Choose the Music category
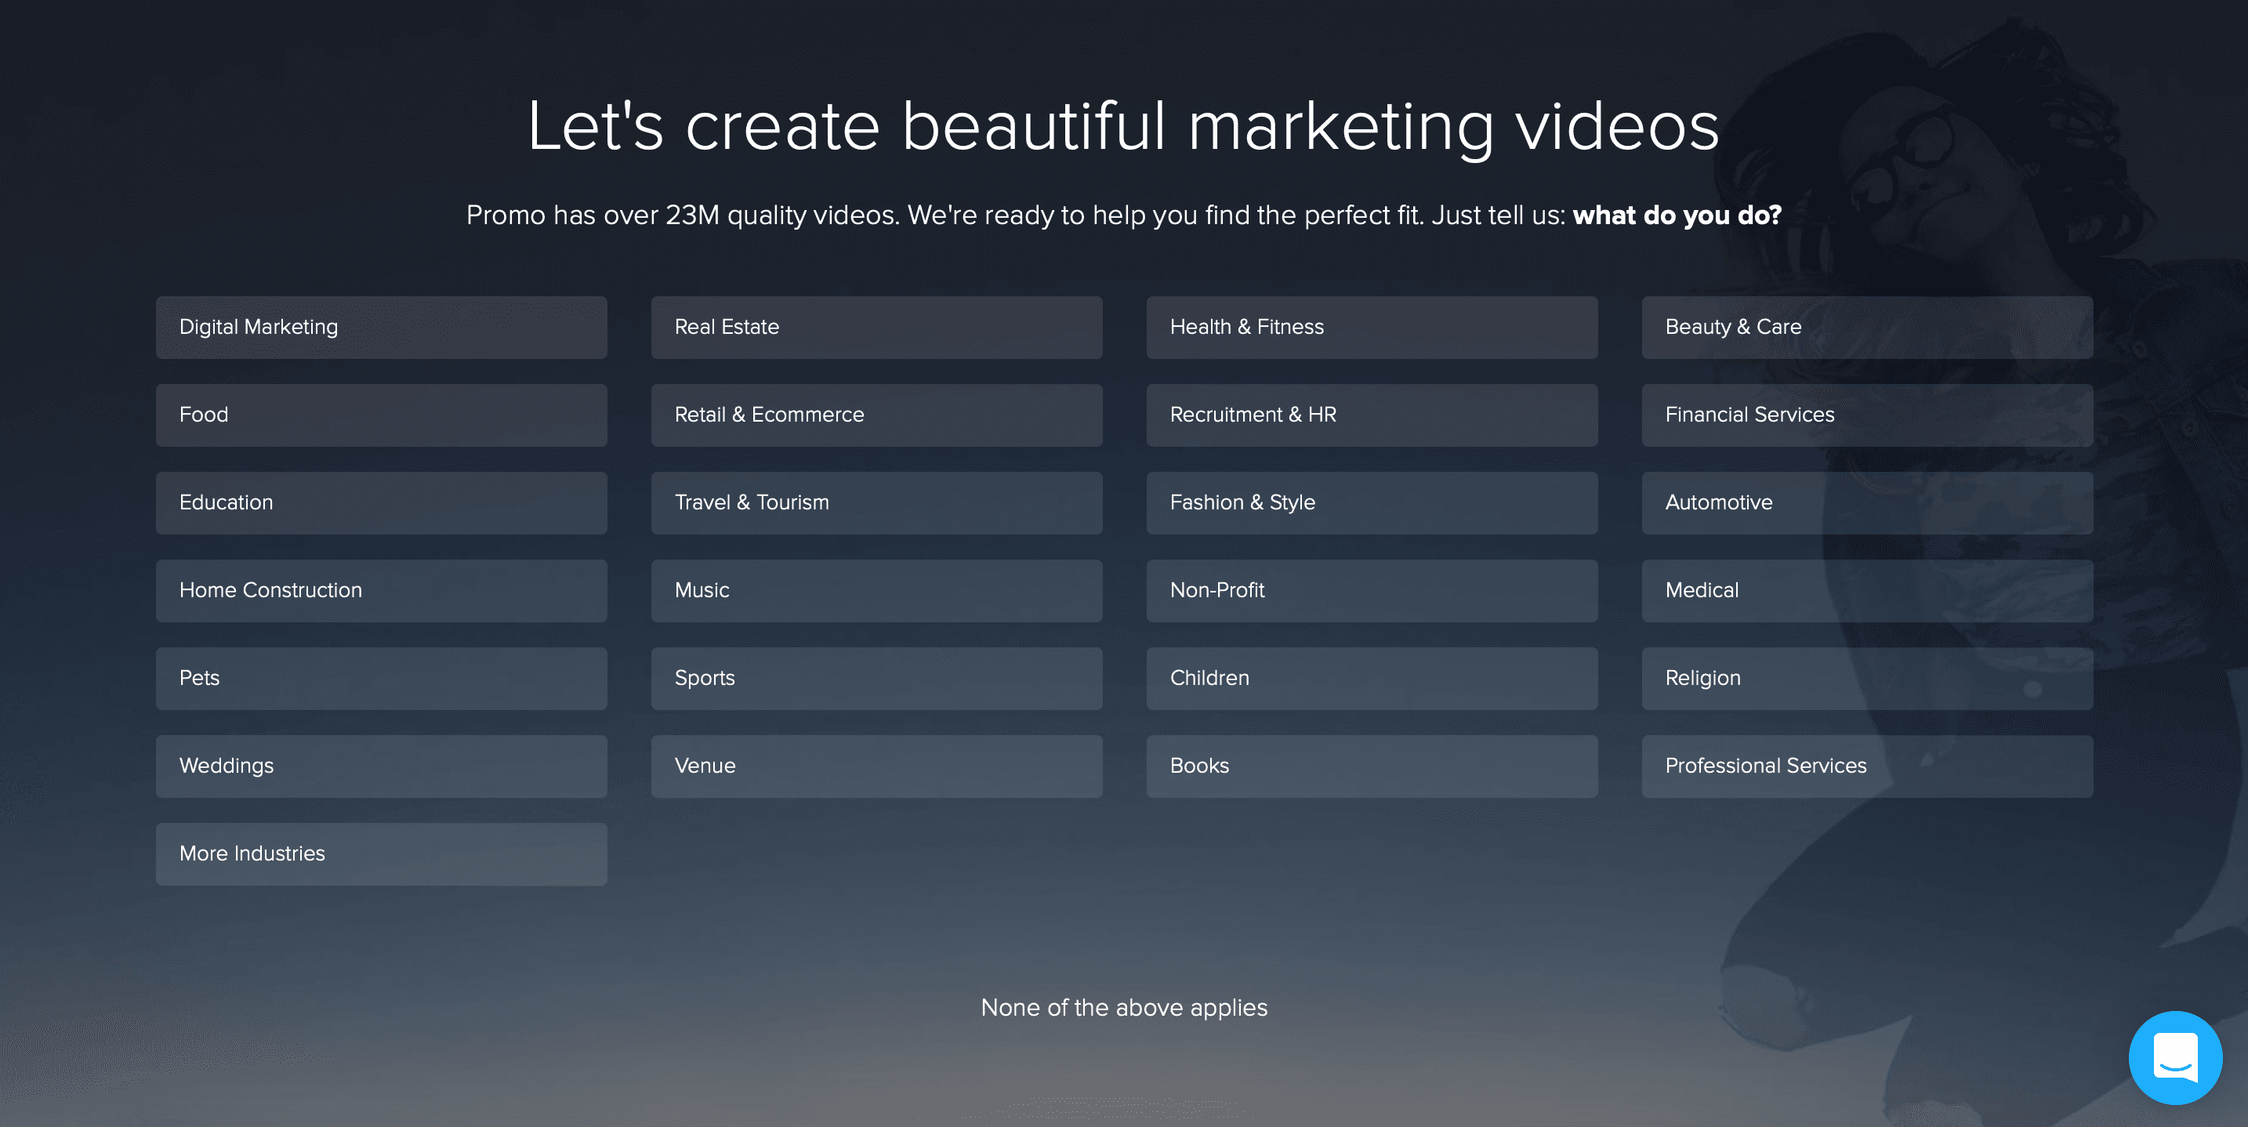This screenshot has height=1127, width=2248. [876, 591]
